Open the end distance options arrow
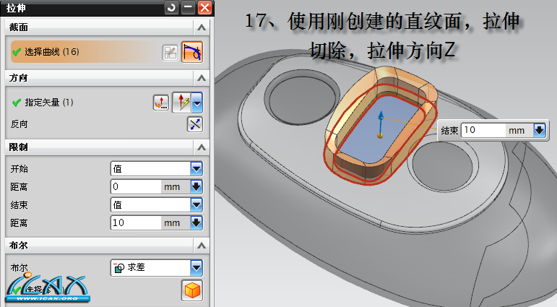Viewport: 557px width, 307px height. (197, 222)
